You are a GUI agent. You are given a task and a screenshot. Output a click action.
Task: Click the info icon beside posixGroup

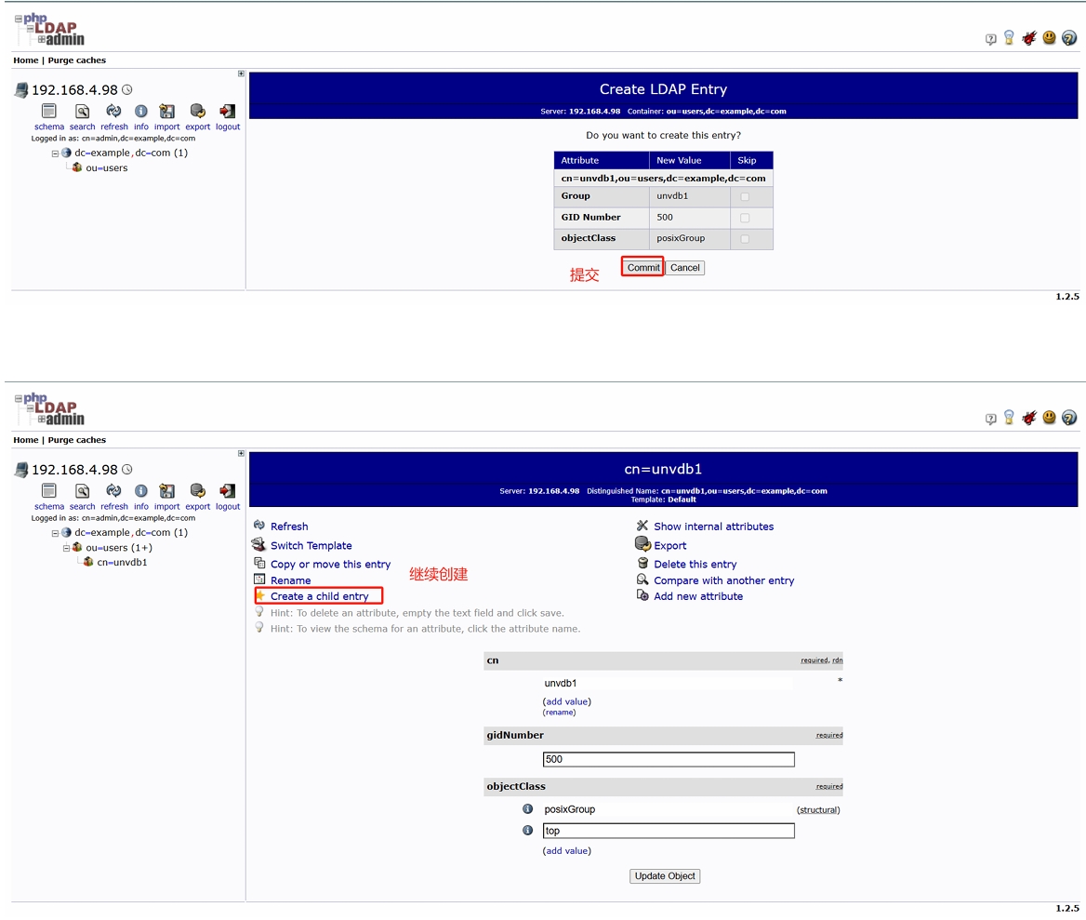point(527,809)
